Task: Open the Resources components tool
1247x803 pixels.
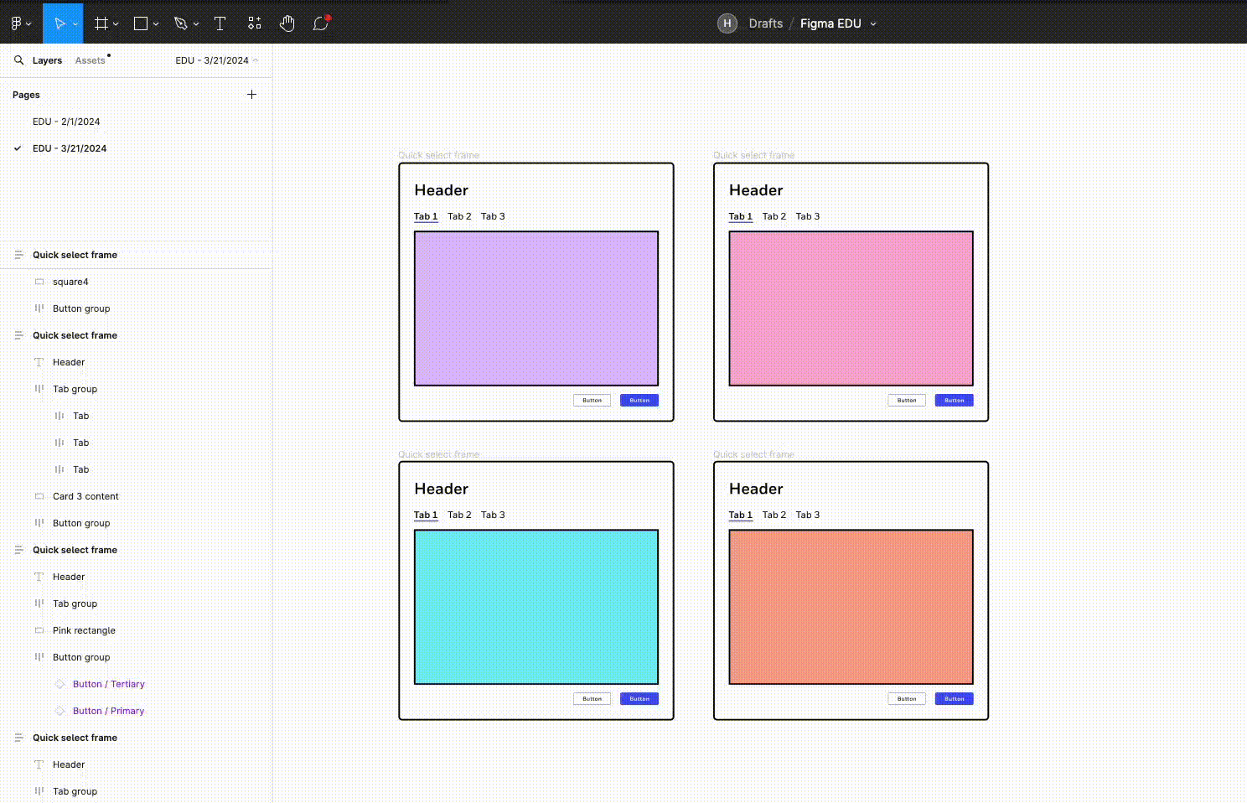Action: tap(255, 23)
